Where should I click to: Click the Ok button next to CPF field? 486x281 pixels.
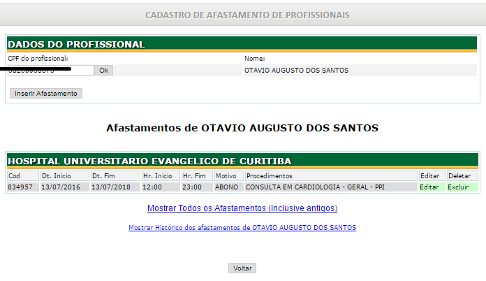coord(103,71)
